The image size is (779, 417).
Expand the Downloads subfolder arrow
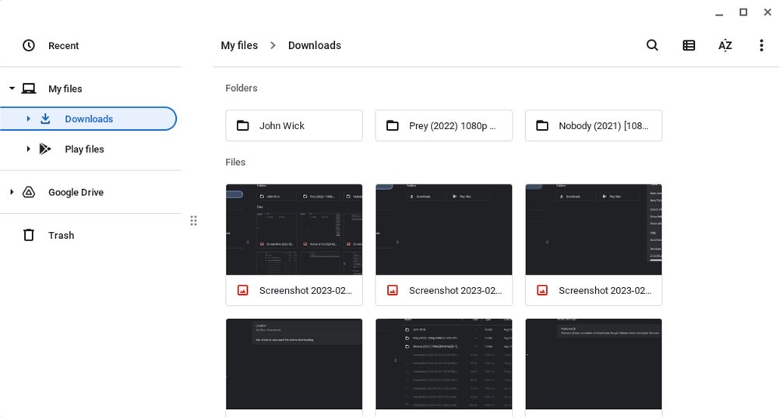coord(28,119)
